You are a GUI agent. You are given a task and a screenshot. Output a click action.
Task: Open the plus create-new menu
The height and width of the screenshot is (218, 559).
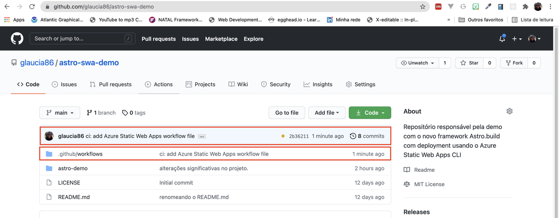click(517, 39)
